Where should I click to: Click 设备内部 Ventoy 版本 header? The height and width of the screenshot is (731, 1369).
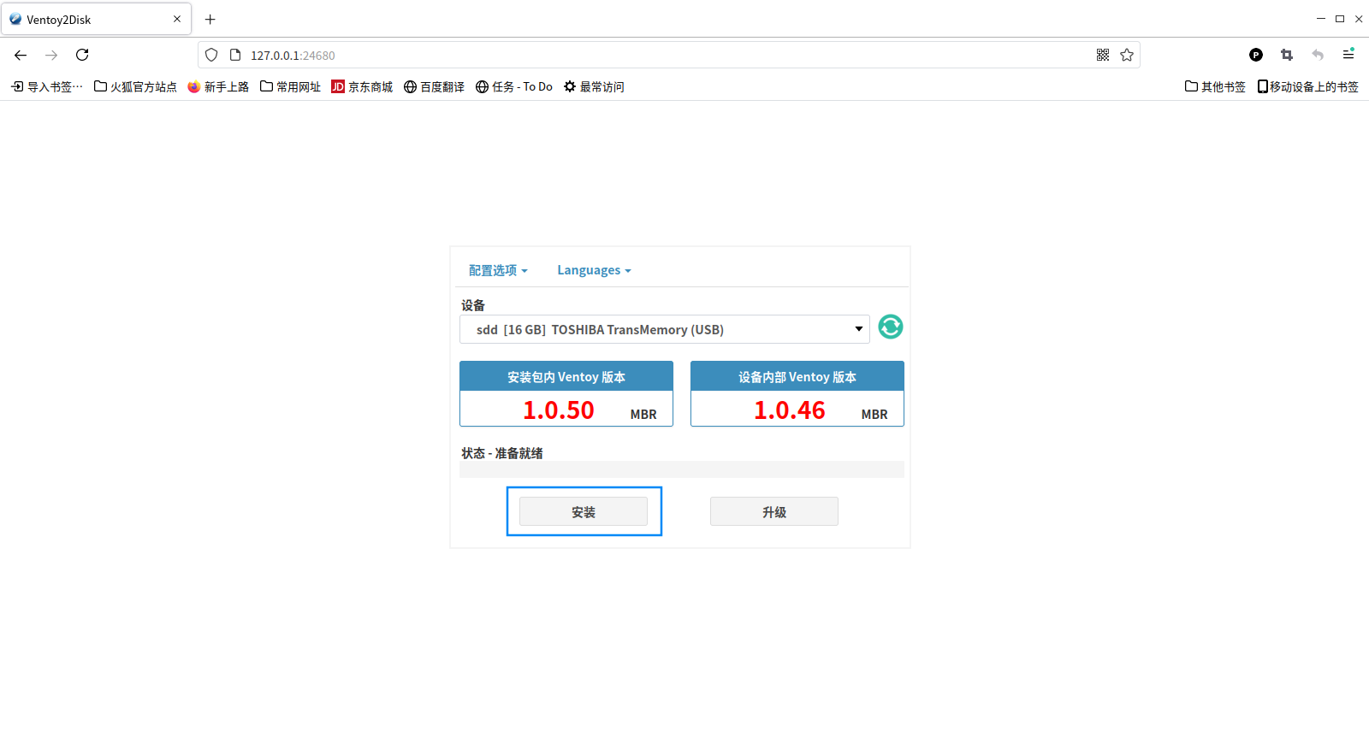797,376
